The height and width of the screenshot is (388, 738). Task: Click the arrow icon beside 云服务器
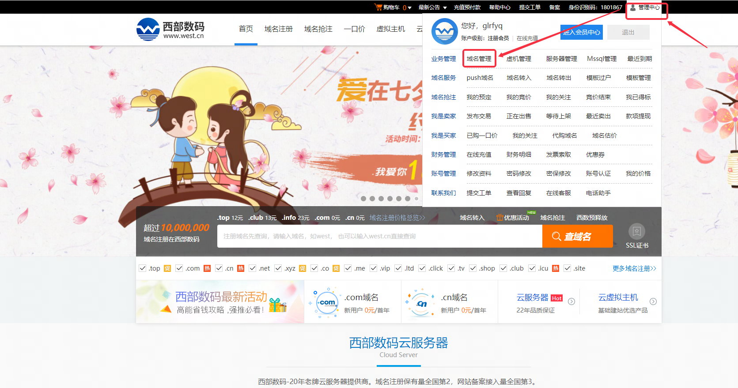[x=571, y=301]
